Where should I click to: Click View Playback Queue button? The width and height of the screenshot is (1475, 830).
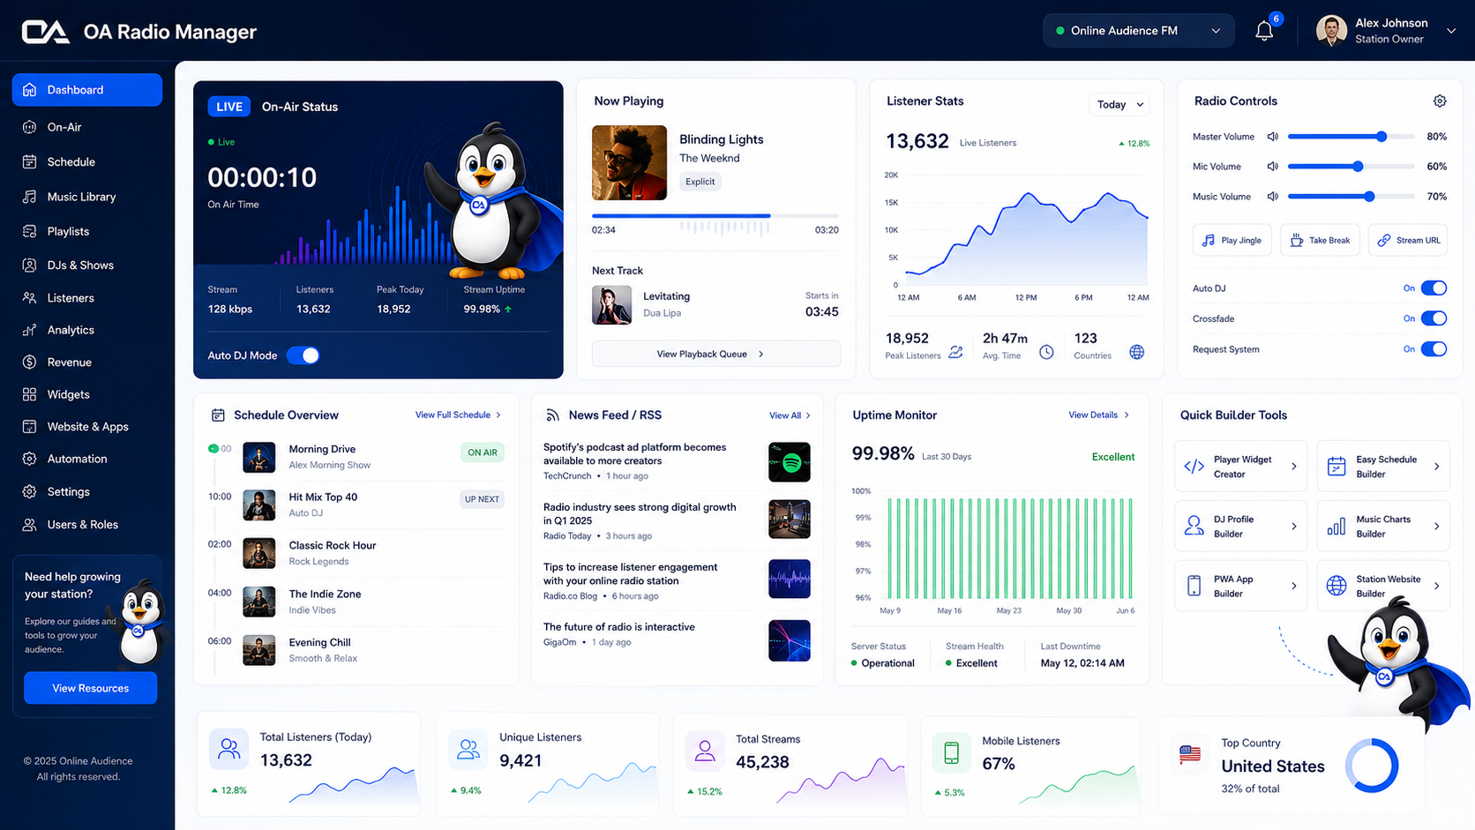716,354
